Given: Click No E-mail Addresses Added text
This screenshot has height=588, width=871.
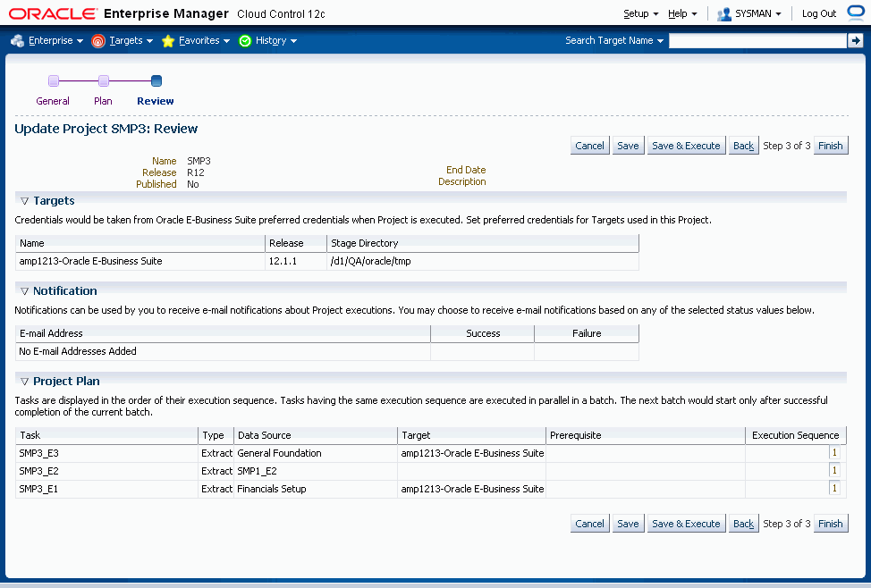Looking at the screenshot, I should [x=78, y=351].
